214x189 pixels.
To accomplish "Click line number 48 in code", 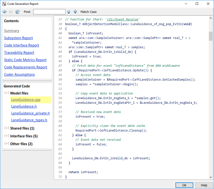I will pyautogui.click(x=60, y=70).
